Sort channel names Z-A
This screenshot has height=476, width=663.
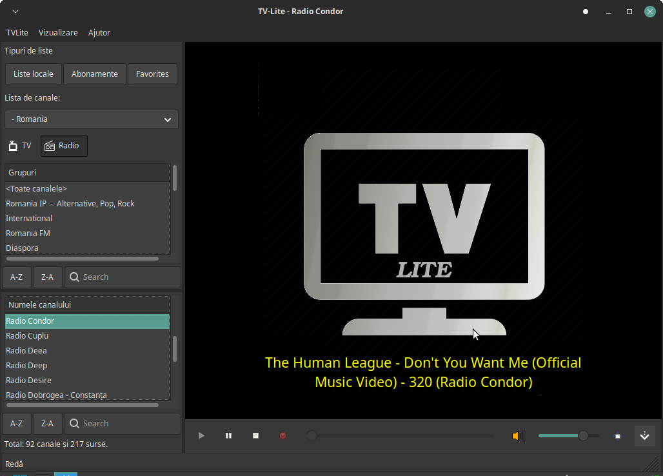point(47,424)
